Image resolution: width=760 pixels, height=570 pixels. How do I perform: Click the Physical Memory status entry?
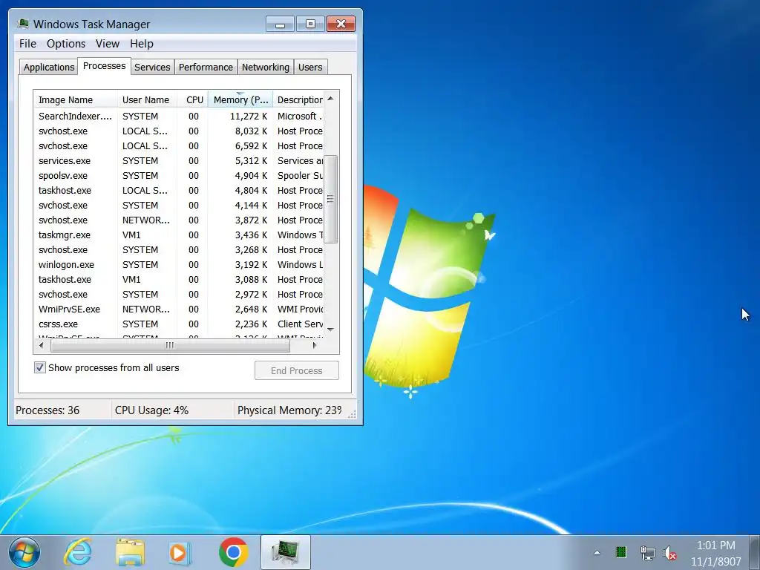(289, 410)
